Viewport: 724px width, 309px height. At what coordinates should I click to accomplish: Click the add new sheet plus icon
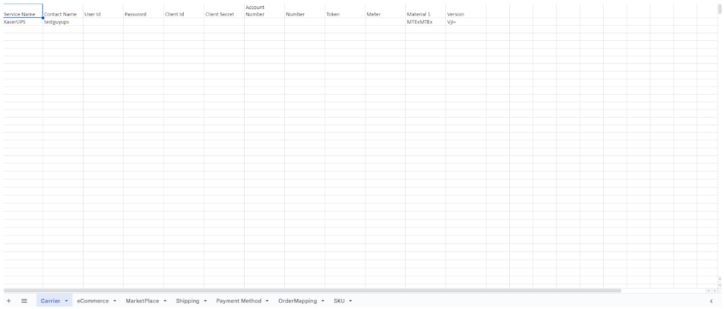[x=9, y=301]
